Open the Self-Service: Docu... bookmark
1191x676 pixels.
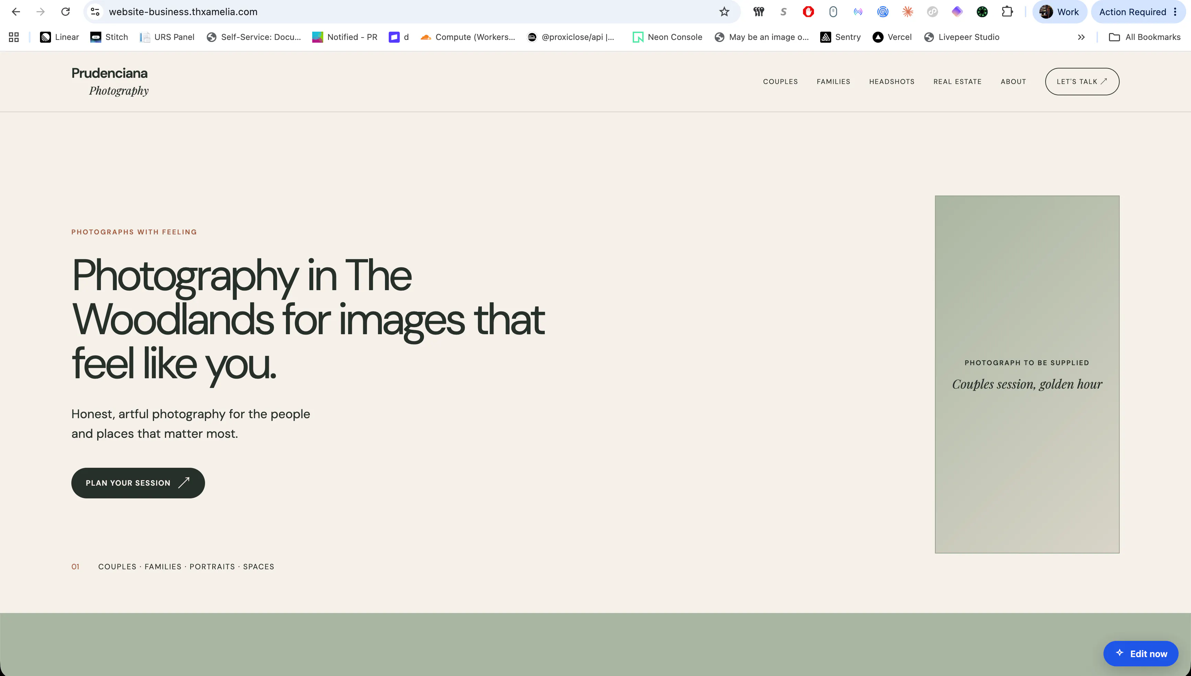254,37
